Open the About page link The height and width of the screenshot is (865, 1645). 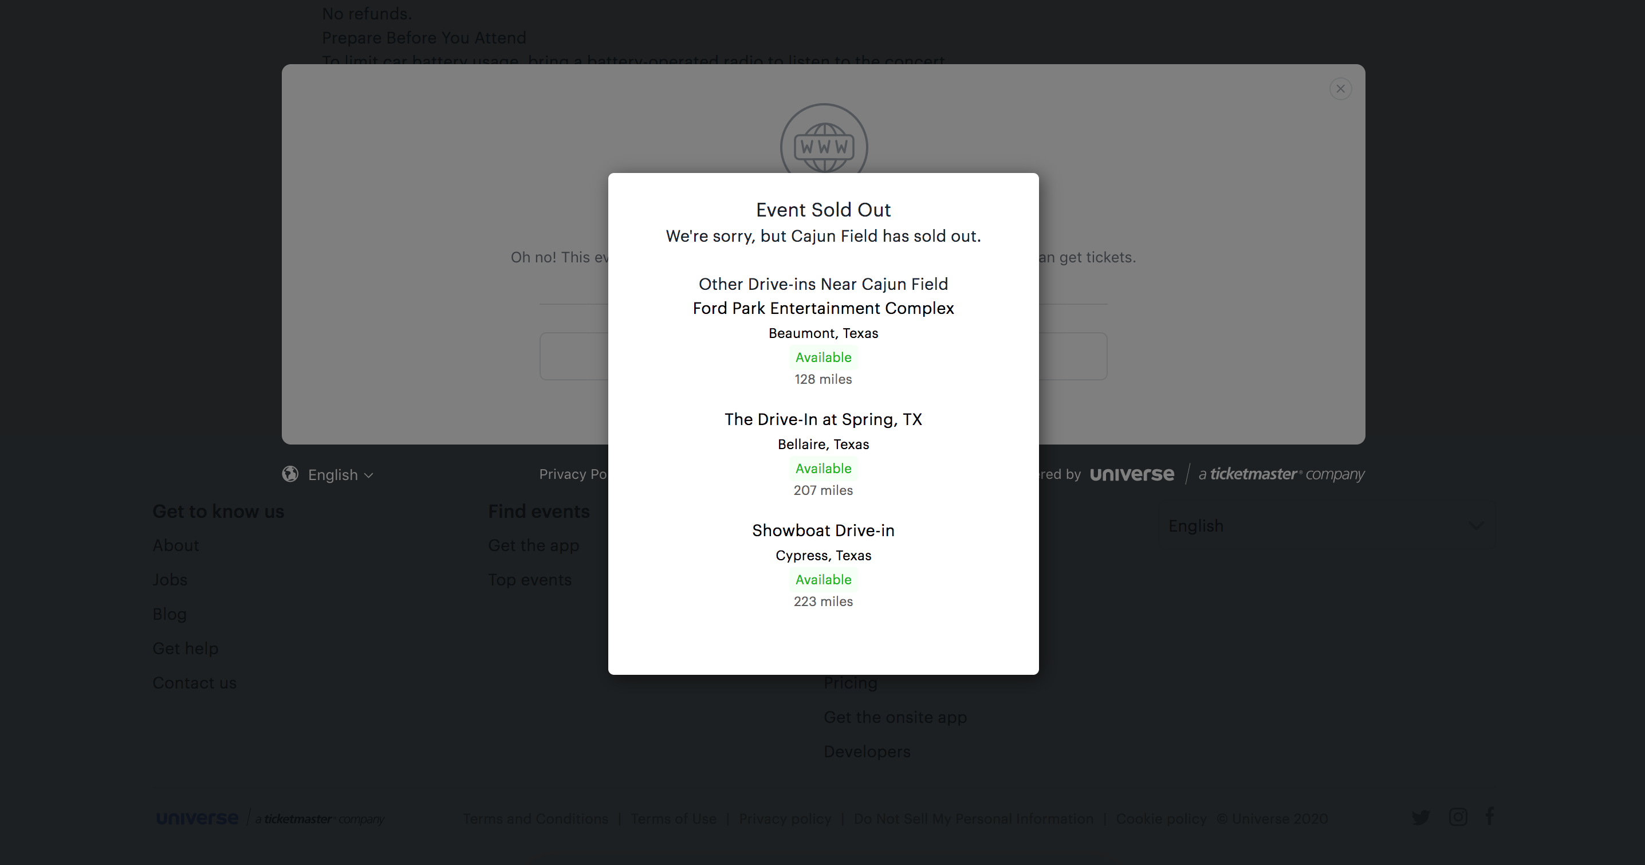point(176,545)
